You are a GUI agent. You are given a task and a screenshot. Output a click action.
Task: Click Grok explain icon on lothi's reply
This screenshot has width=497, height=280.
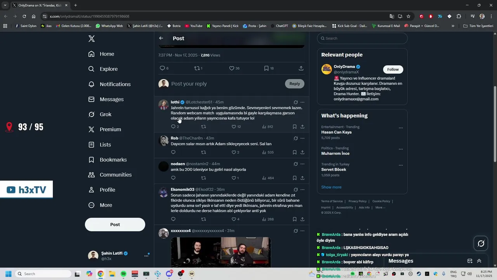295,102
